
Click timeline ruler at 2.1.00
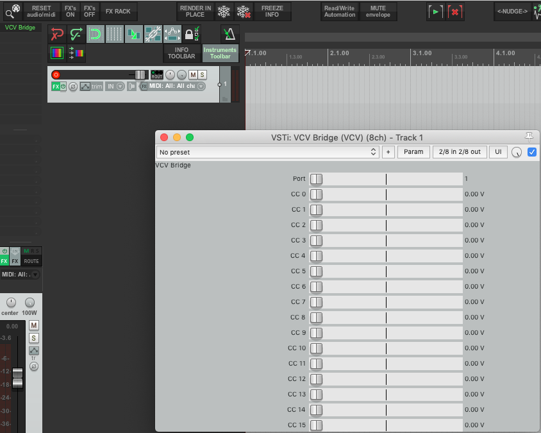[339, 53]
